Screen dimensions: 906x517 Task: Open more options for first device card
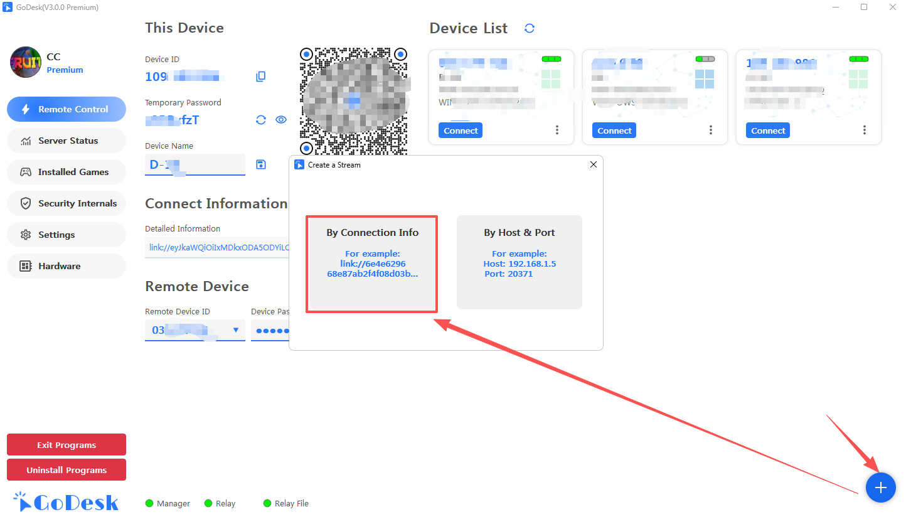coord(557,131)
